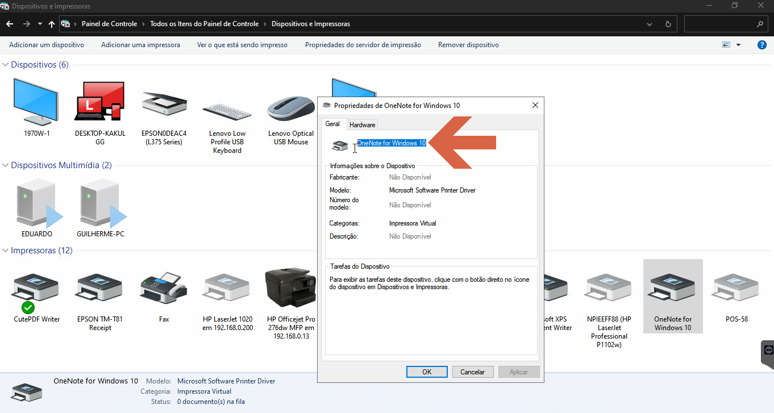Select the GUILHERME-PC media device icon

(x=102, y=203)
